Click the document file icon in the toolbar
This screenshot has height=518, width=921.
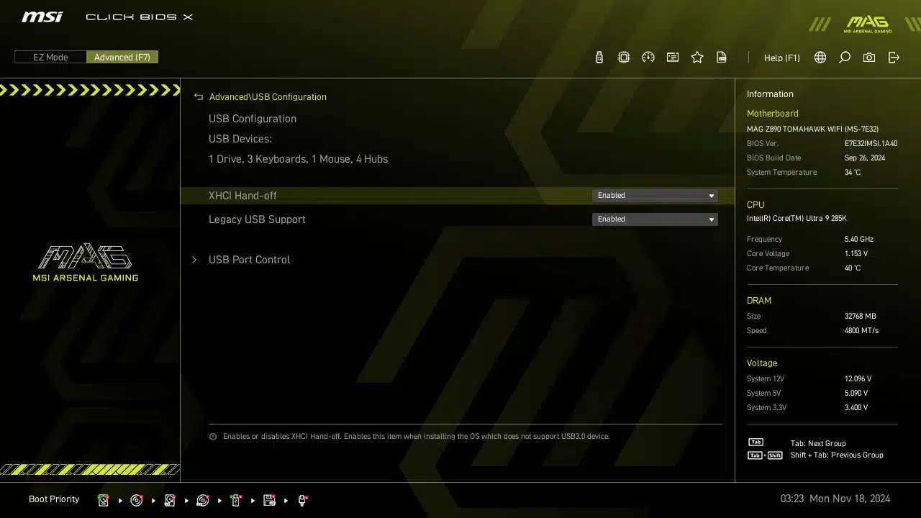[x=722, y=58]
